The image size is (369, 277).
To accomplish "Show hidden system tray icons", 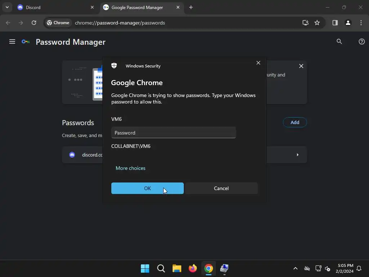I will (x=295, y=268).
